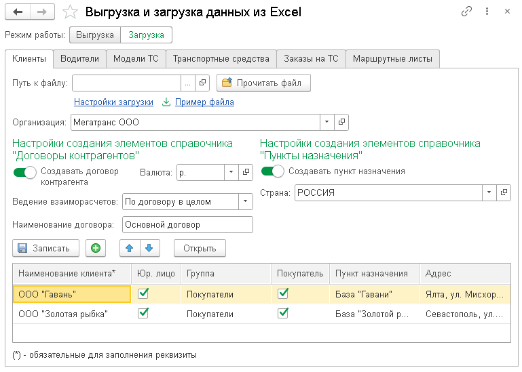Expand the Страна dropdown
This screenshot has height=372, width=522.
pos(489,192)
